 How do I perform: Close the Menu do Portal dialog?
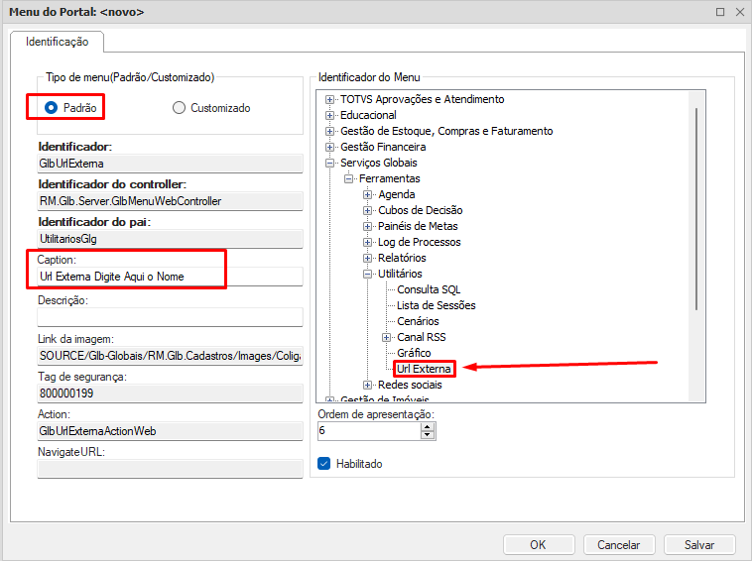pyautogui.click(x=740, y=12)
